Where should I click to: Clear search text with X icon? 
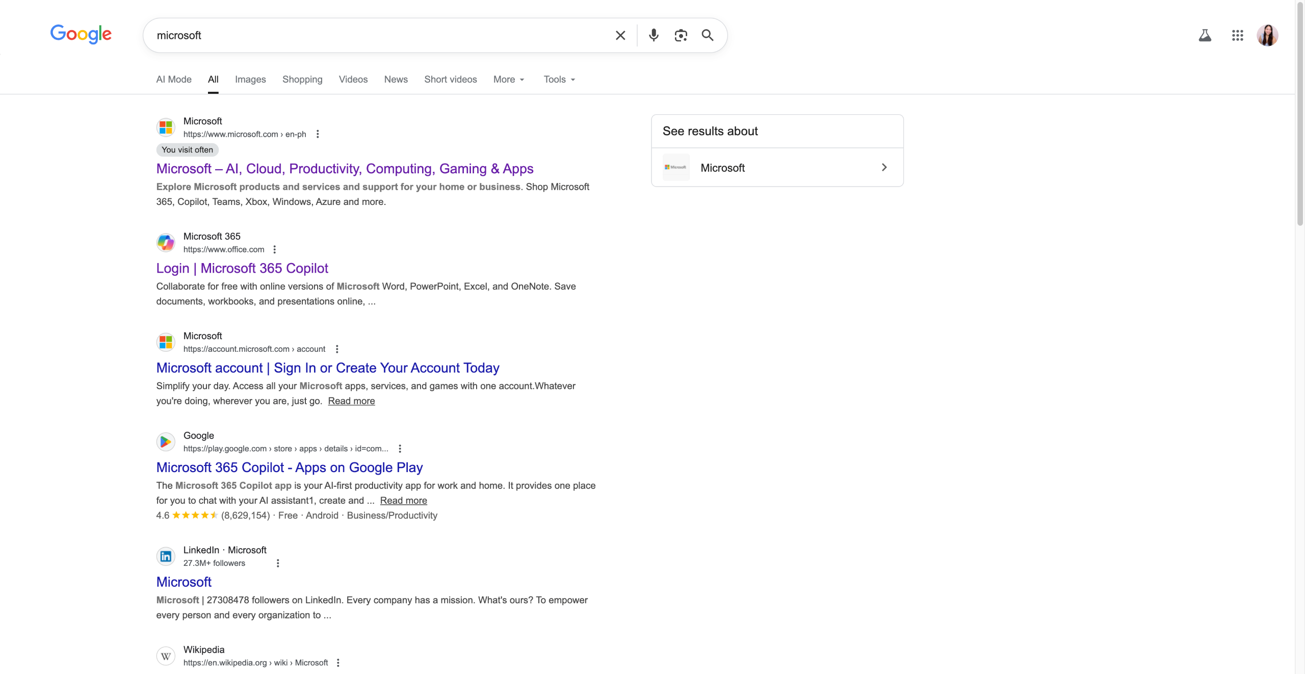tap(620, 35)
